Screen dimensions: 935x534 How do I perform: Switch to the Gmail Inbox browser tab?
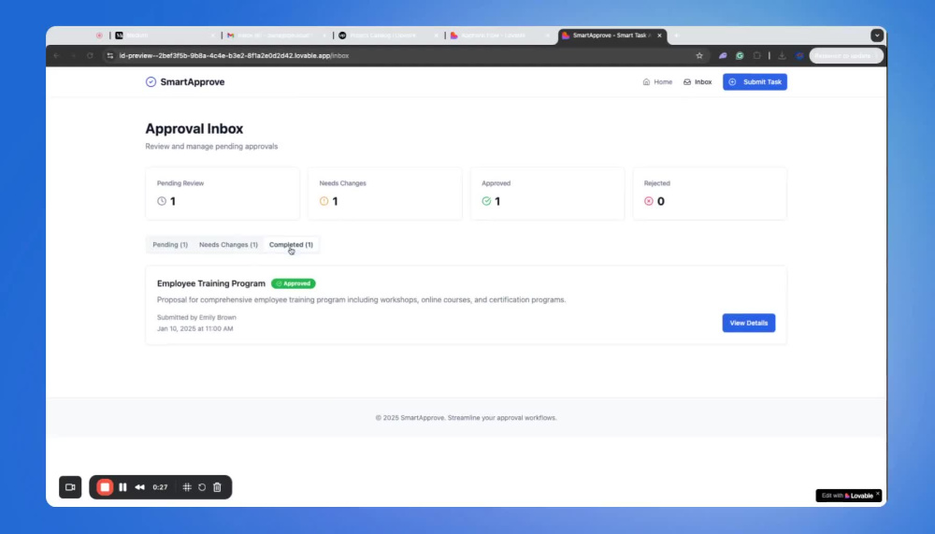coord(276,36)
